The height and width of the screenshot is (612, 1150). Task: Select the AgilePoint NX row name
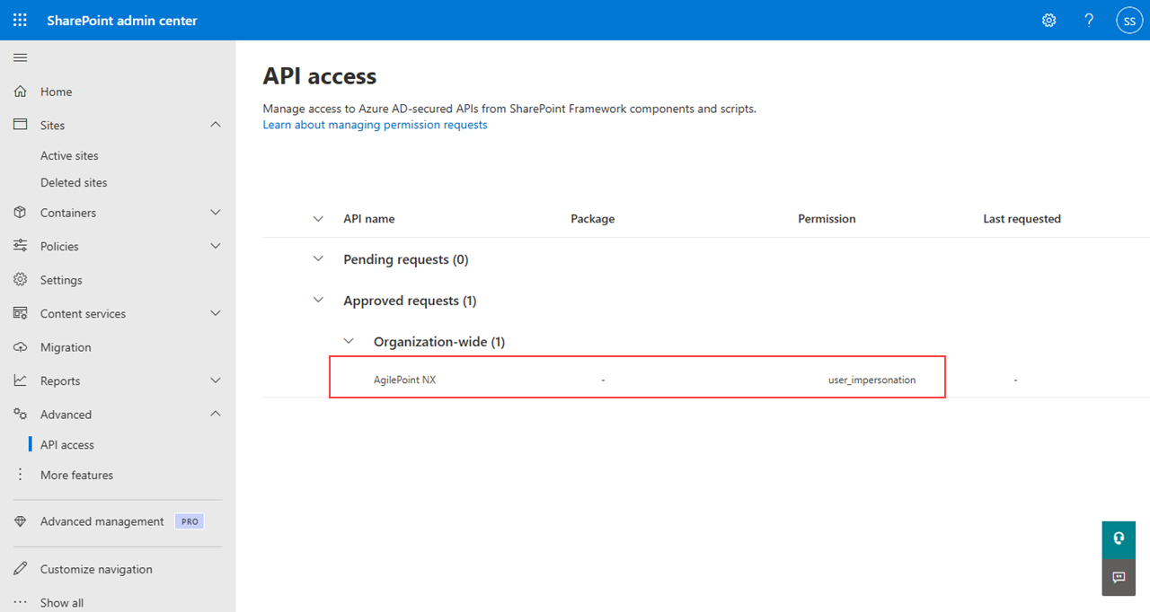click(x=404, y=380)
